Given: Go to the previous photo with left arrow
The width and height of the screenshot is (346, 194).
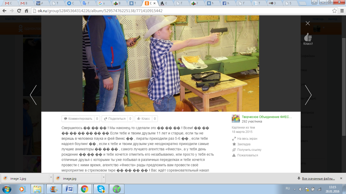Looking at the screenshot, I should point(34,95).
